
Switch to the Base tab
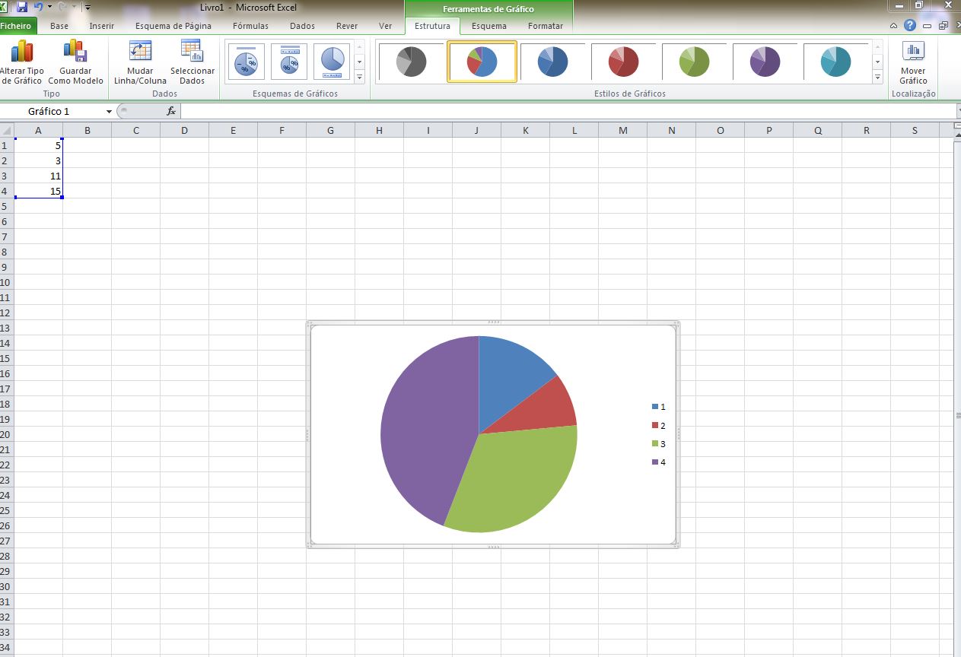[x=59, y=26]
